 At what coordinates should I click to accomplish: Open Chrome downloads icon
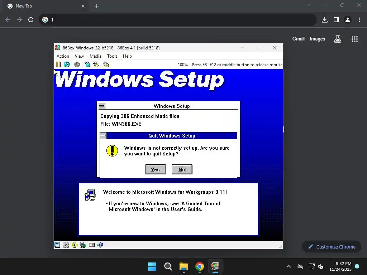[x=325, y=20]
